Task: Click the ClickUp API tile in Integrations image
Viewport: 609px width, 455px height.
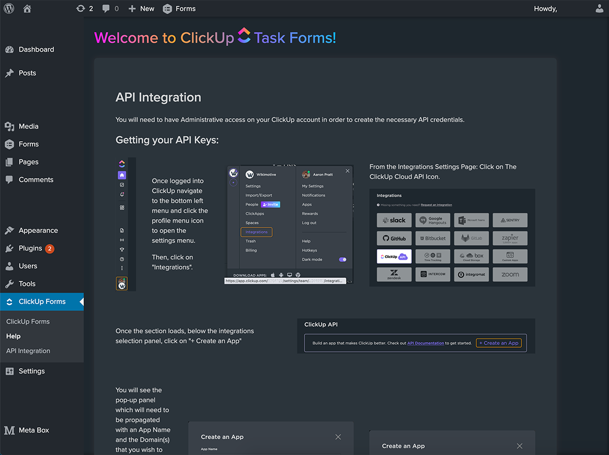Action: pos(394,257)
